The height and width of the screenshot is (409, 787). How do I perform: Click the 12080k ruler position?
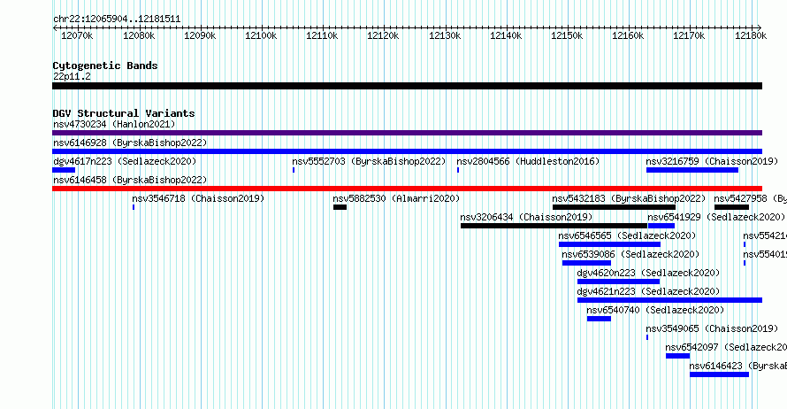tap(139, 35)
